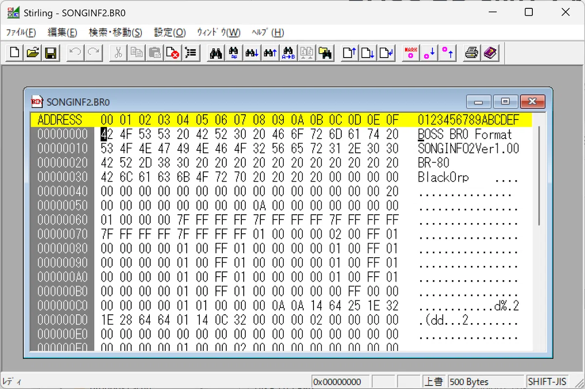Jump to file start with page up-arrow icon

tap(350, 53)
